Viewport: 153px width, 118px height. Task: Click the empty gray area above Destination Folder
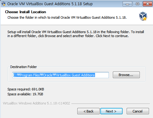pos(76,51)
